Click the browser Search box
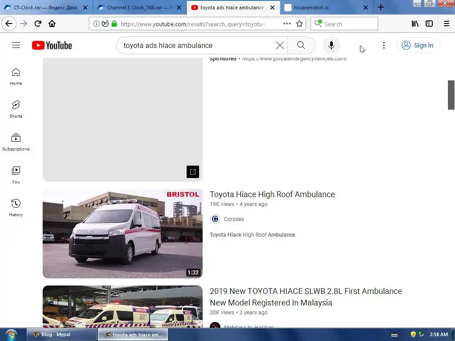 344,24
